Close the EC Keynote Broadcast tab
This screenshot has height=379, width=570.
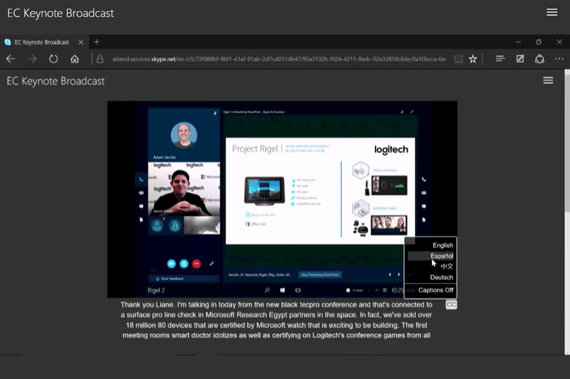pos(81,42)
